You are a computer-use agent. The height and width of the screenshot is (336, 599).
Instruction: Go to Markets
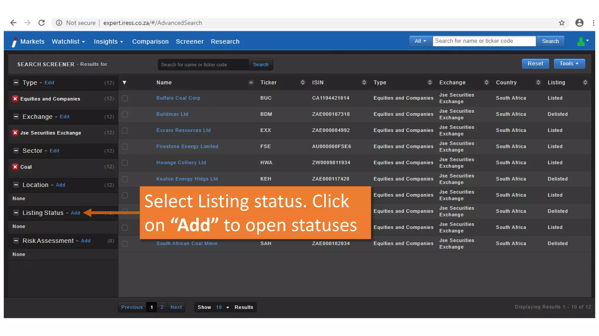[32, 41]
